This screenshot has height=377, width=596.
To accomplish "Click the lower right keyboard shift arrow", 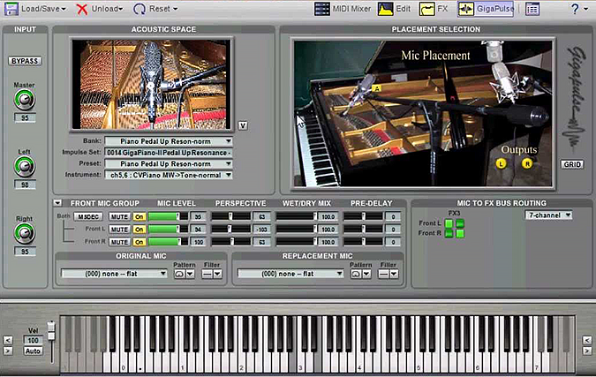I will (x=587, y=351).
